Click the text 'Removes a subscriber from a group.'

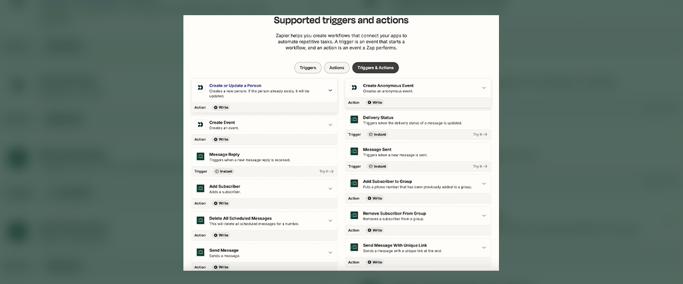pos(393,219)
